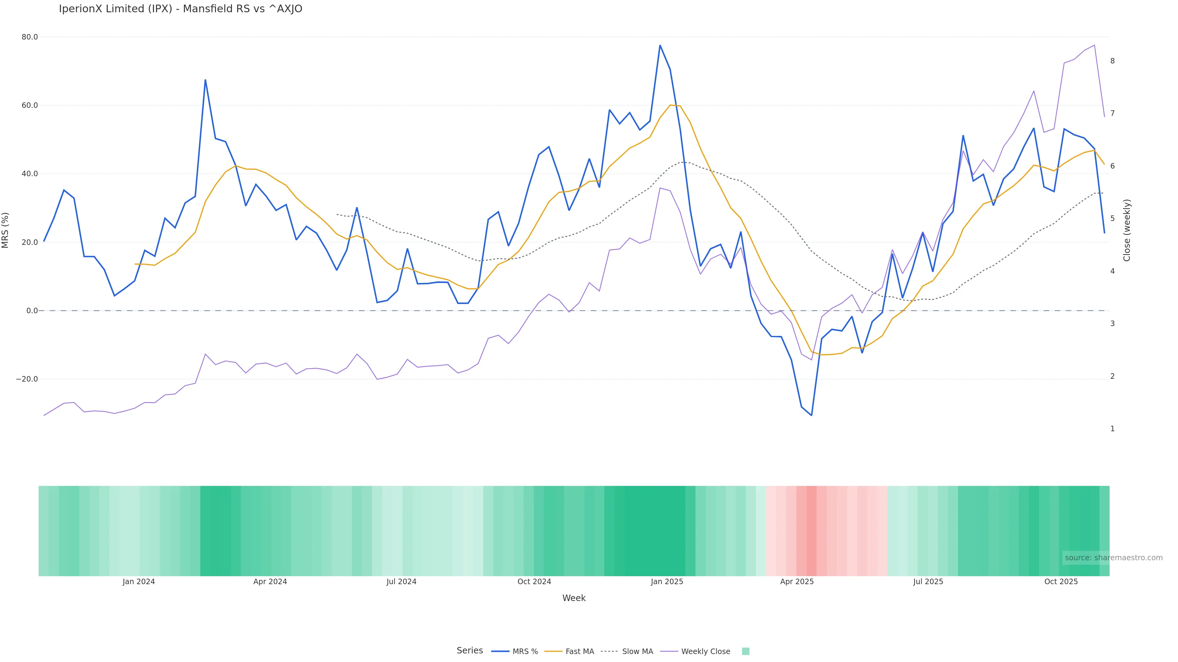Open the source: sharemaestro.com watermark
This screenshot has width=1178, height=662.
pyautogui.click(x=1113, y=557)
